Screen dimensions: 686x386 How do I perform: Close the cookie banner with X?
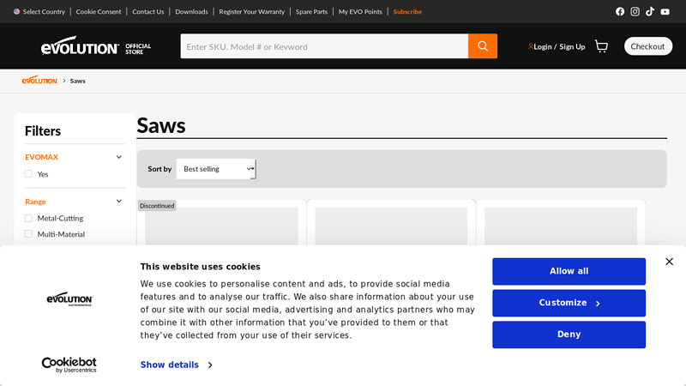pyautogui.click(x=669, y=262)
